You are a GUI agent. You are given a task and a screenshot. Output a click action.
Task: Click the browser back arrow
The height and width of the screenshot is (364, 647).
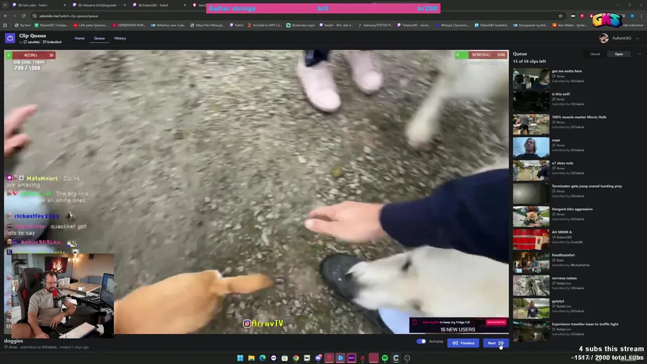(6, 16)
